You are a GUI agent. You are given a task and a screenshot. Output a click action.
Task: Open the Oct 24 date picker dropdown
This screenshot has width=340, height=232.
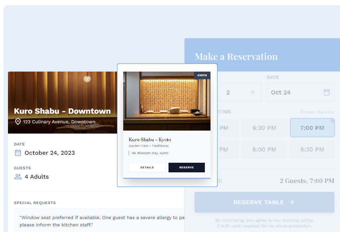tap(300, 92)
